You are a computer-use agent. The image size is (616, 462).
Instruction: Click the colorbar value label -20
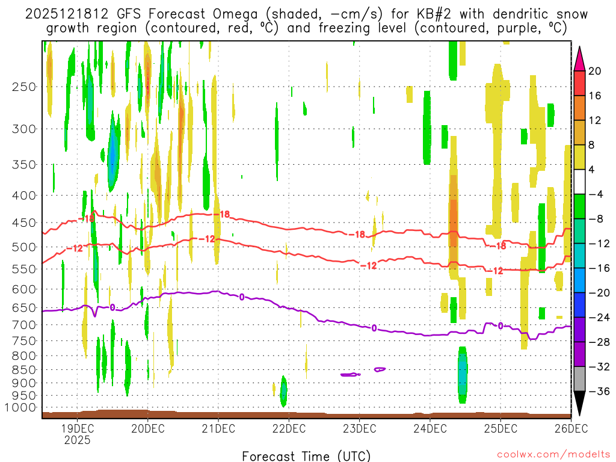(599, 293)
